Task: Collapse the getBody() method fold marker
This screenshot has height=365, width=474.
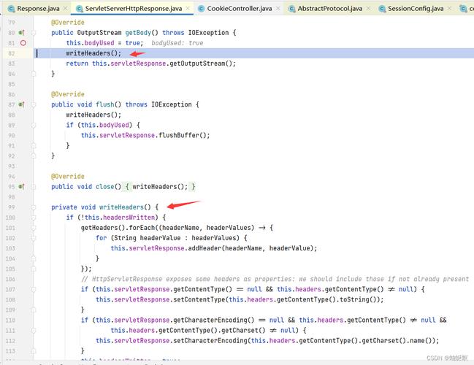Action: pos(34,33)
